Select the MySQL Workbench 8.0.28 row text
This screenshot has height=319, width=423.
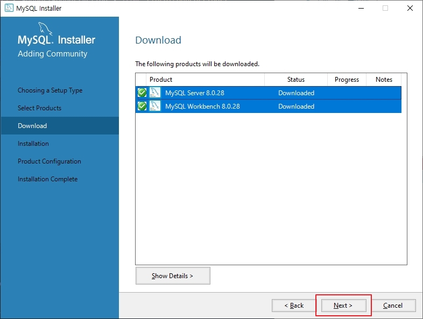click(x=202, y=107)
